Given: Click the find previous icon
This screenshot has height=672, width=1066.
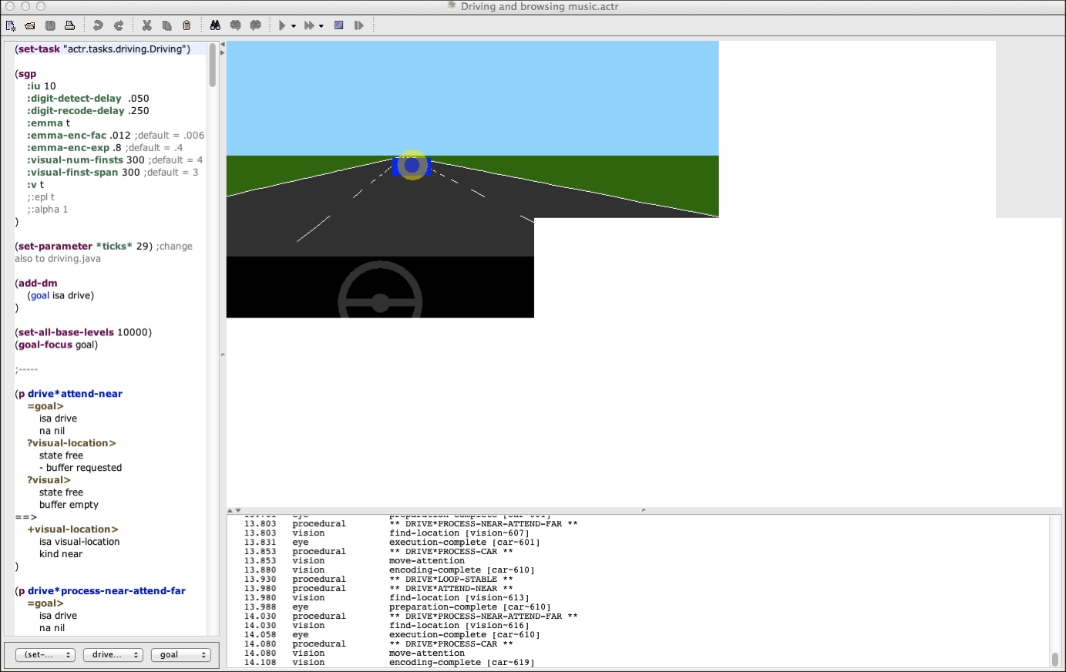Looking at the screenshot, I should point(235,25).
